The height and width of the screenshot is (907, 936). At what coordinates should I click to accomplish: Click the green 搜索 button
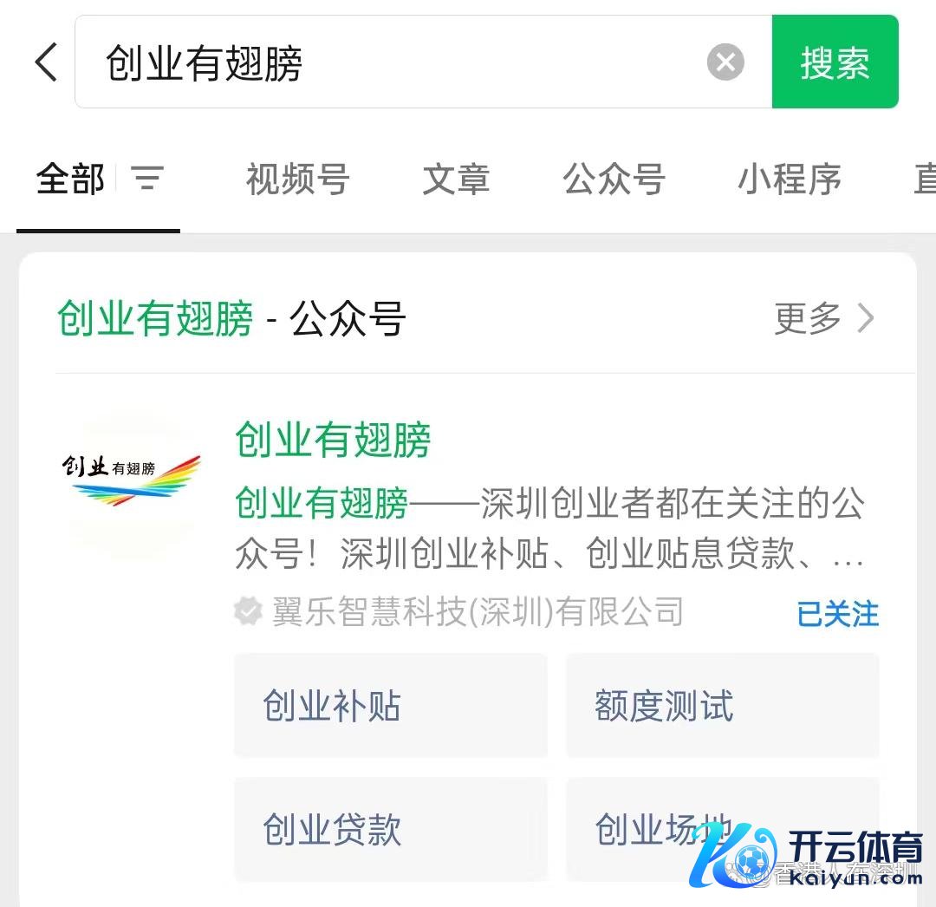point(835,62)
